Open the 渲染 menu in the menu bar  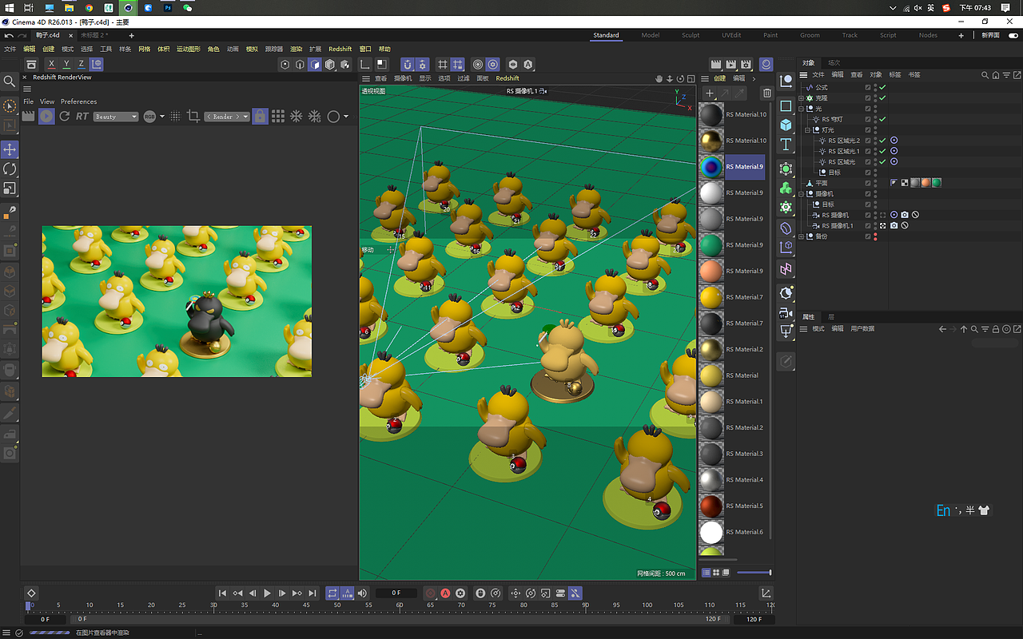296,49
